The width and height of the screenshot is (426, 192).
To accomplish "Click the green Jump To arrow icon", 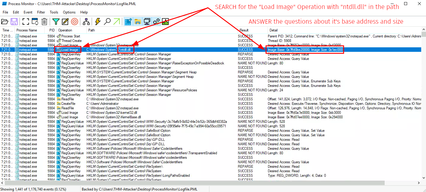I will 117,22.
